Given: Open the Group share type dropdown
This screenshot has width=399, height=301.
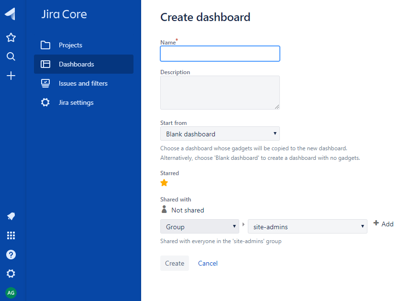Looking at the screenshot, I should (x=199, y=227).
